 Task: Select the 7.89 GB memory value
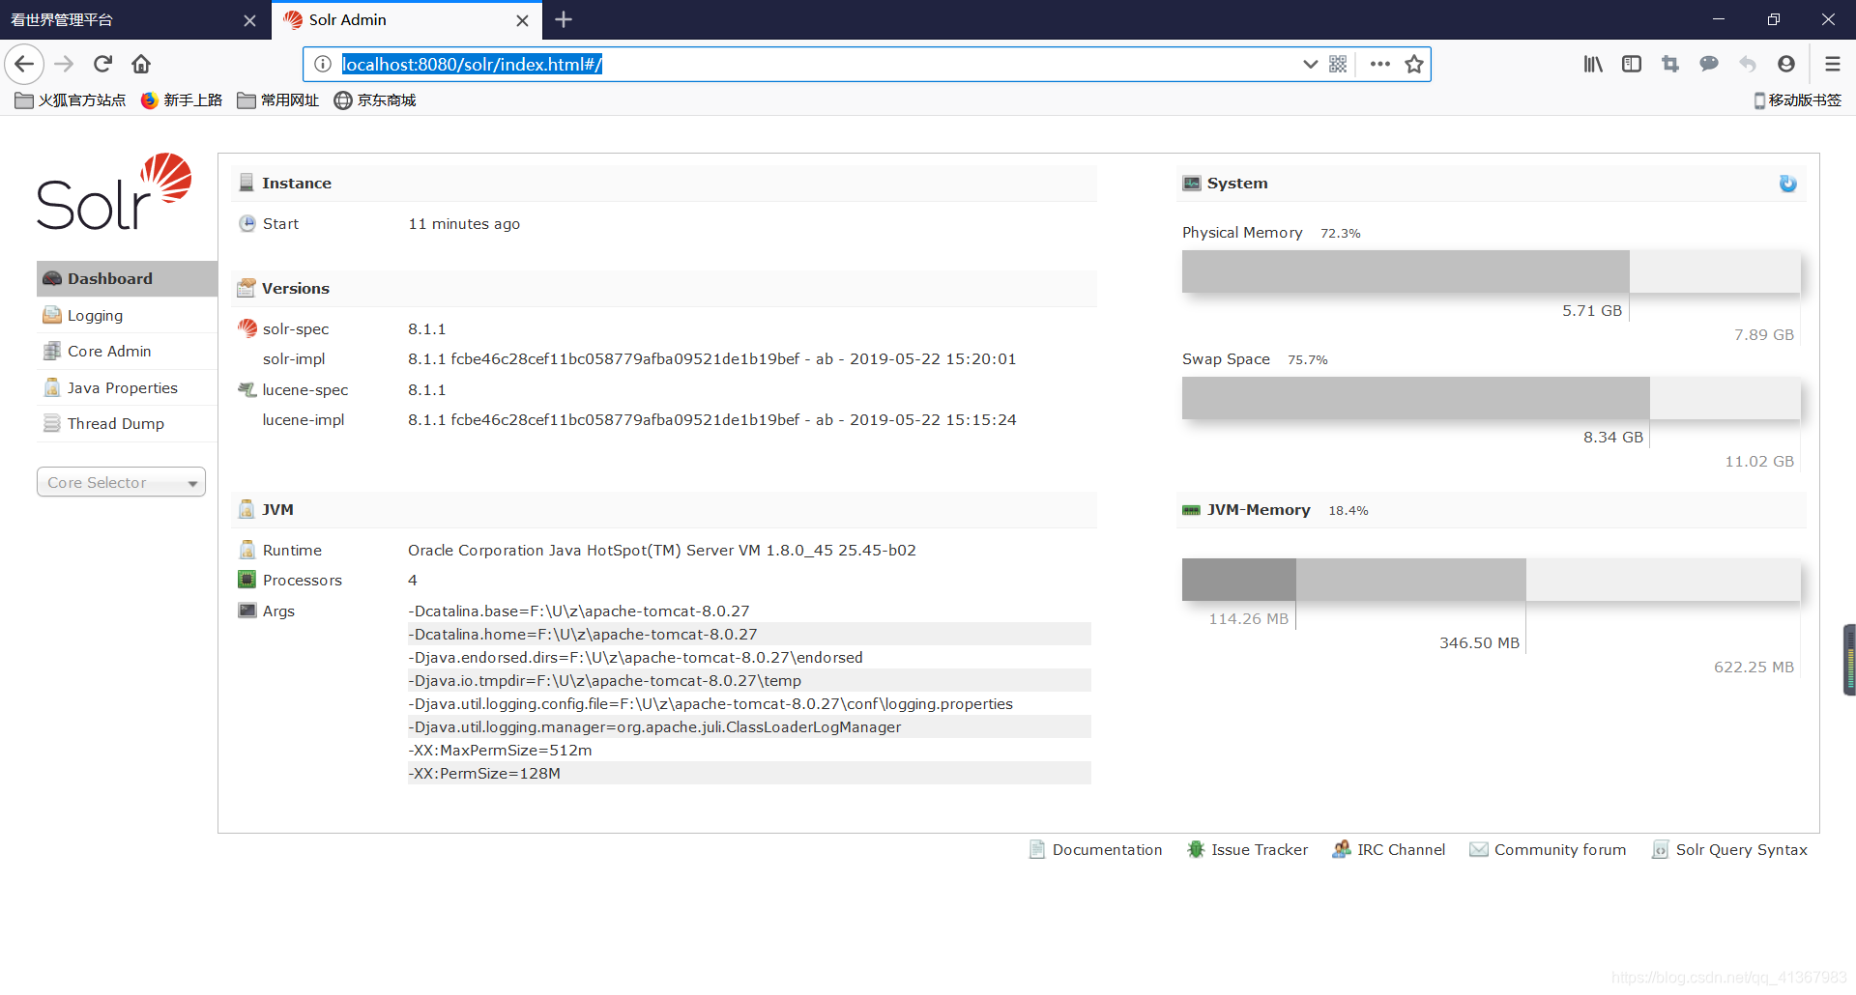point(1763,334)
